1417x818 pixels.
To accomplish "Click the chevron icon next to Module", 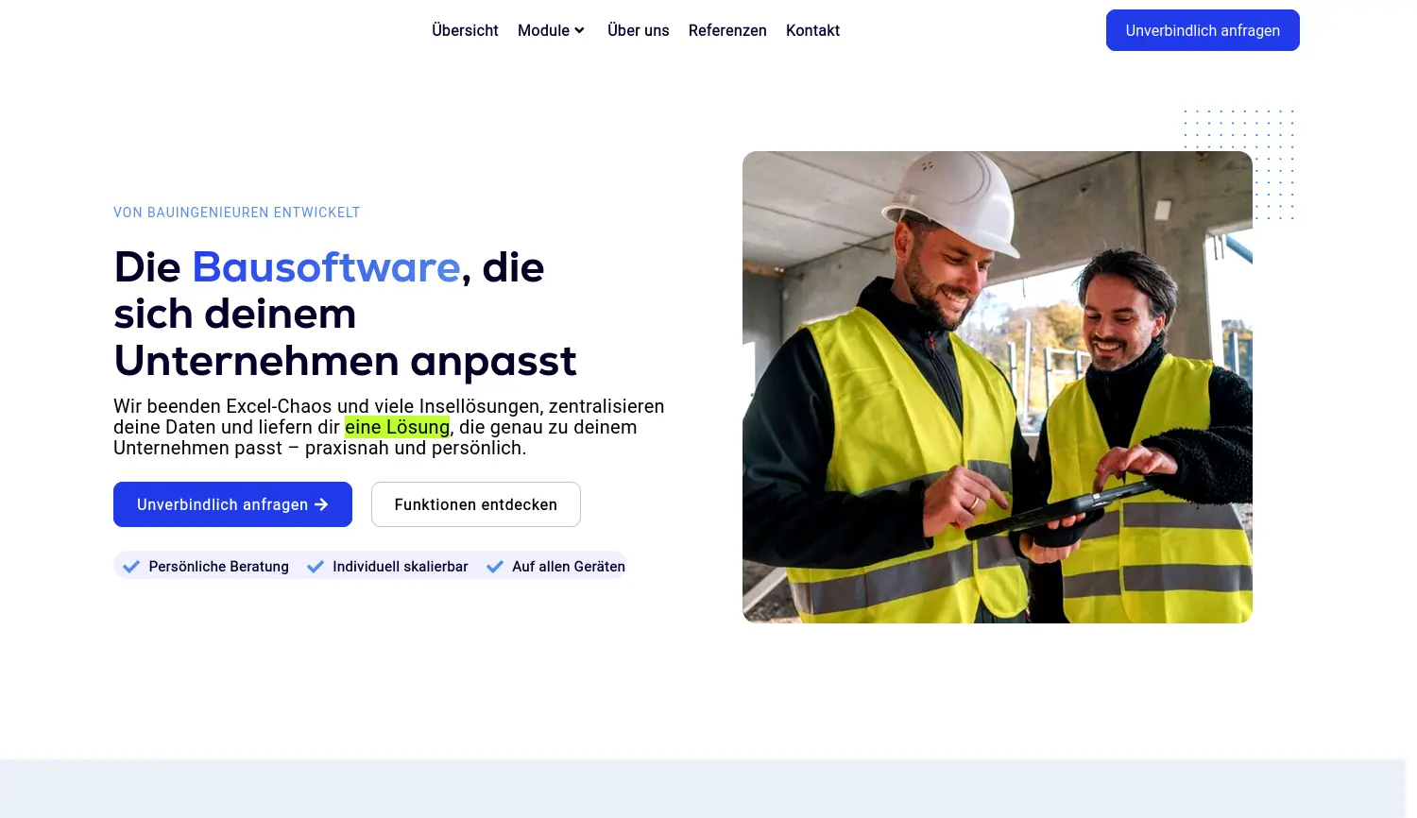I will [x=579, y=30].
